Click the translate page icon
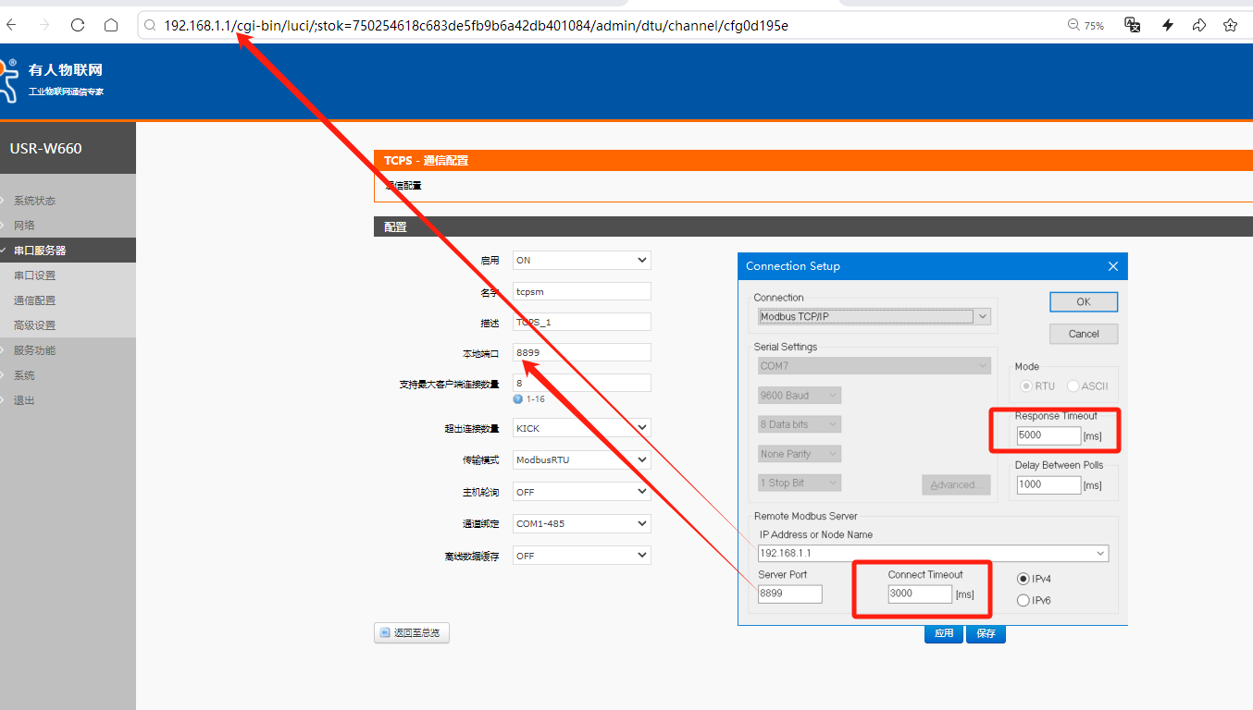The height and width of the screenshot is (710, 1253). click(1132, 25)
